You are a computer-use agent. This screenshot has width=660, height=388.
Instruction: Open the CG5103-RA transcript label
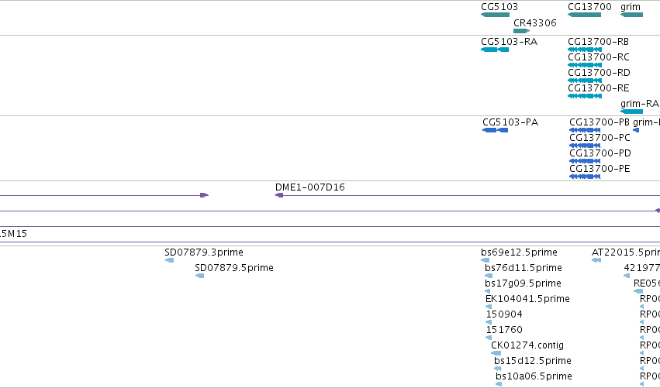(x=509, y=42)
